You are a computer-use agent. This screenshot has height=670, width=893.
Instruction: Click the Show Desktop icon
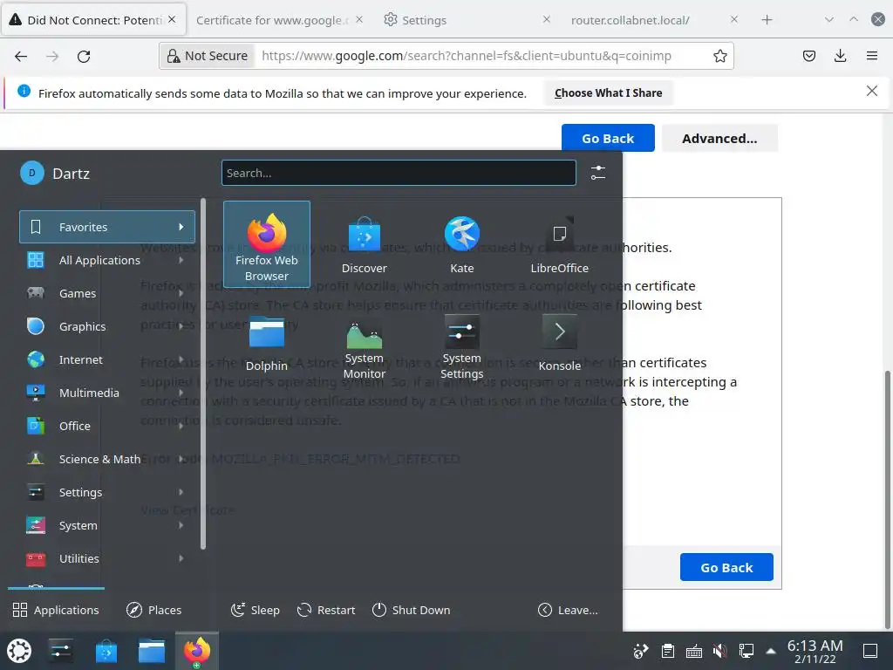pos(870,651)
